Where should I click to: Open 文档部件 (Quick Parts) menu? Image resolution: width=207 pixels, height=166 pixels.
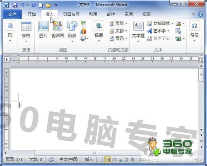(160, 24)
